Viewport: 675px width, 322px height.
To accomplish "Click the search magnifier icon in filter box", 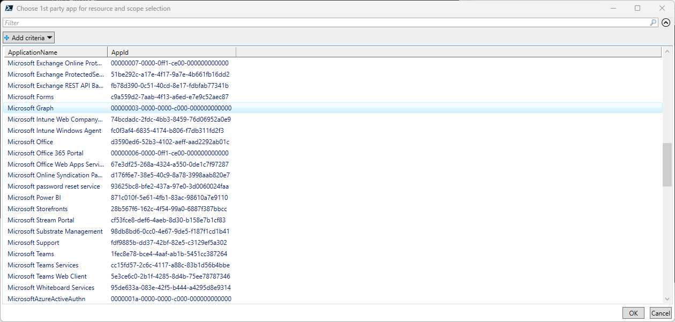I will pyautogui.click(x=653, y=23).
